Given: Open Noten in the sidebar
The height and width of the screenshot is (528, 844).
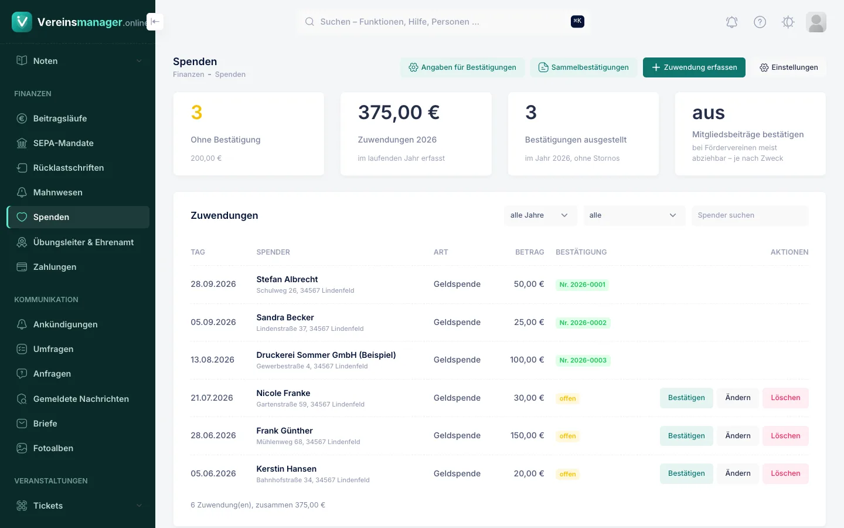Looking at the screenshot, I should [78, 61].
